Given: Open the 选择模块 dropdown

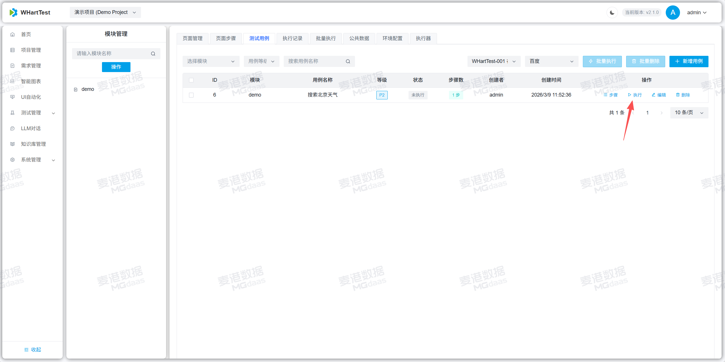Looking at the screenshot, I should (211, 61).
